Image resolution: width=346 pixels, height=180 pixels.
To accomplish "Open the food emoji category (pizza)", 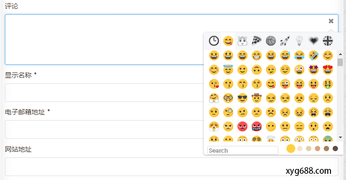I will point(256,41).
